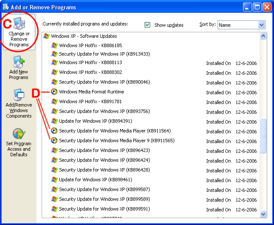
Task: Select Security Update for Windows XP (KB899591)
Action: point(104,209)
